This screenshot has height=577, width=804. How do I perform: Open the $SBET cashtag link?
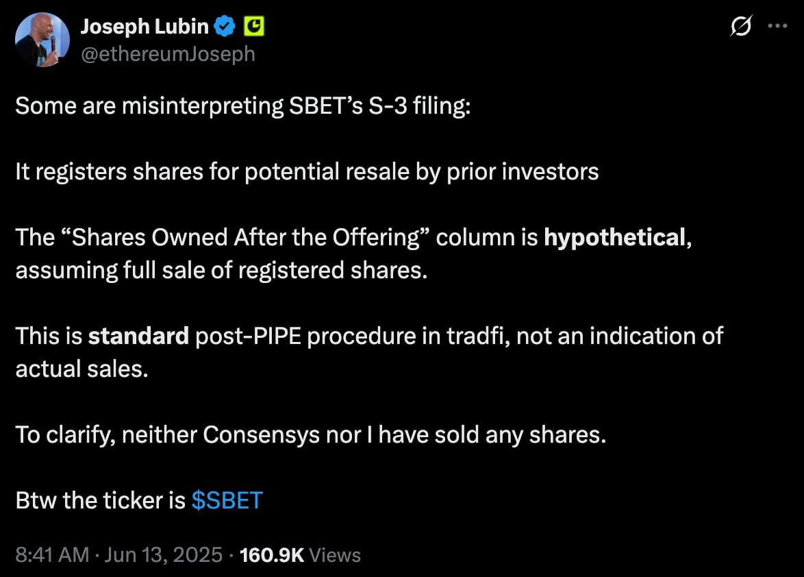227,500
